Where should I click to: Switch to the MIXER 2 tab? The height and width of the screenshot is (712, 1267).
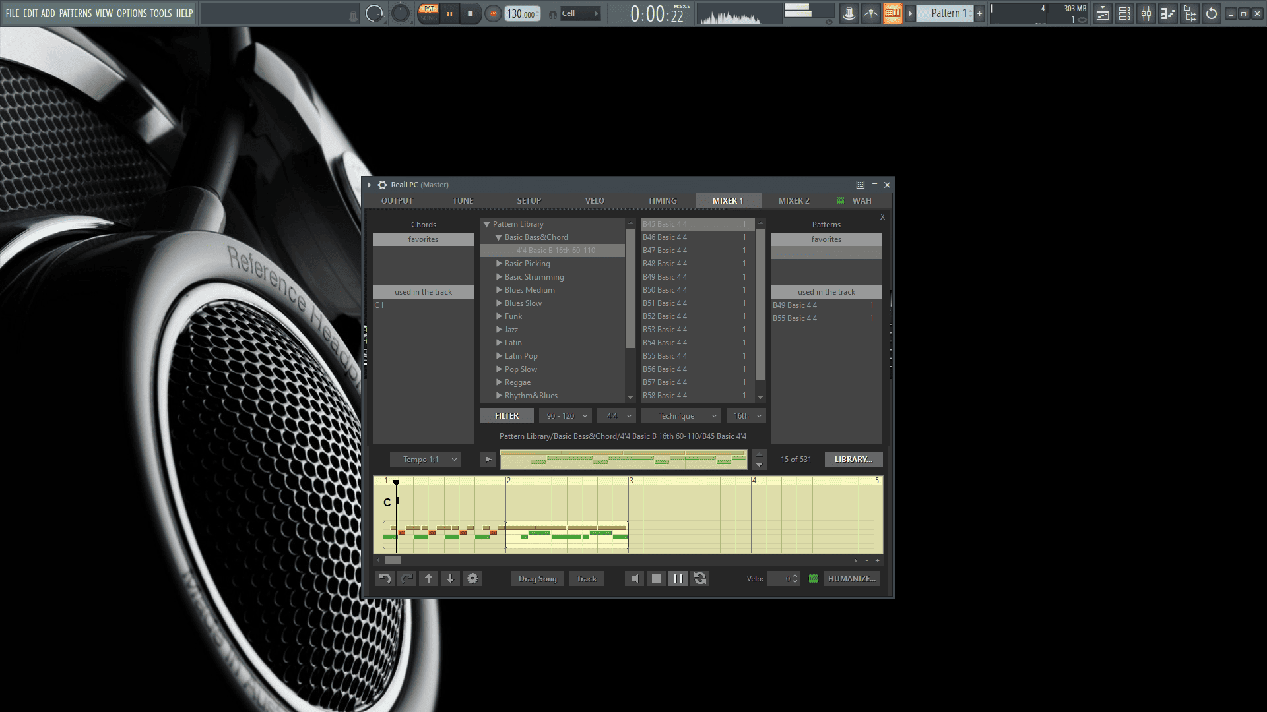point(794,200)
